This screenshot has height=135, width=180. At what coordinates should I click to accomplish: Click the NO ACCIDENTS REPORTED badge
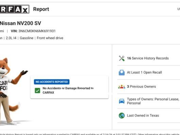click(x=52, y=82)
